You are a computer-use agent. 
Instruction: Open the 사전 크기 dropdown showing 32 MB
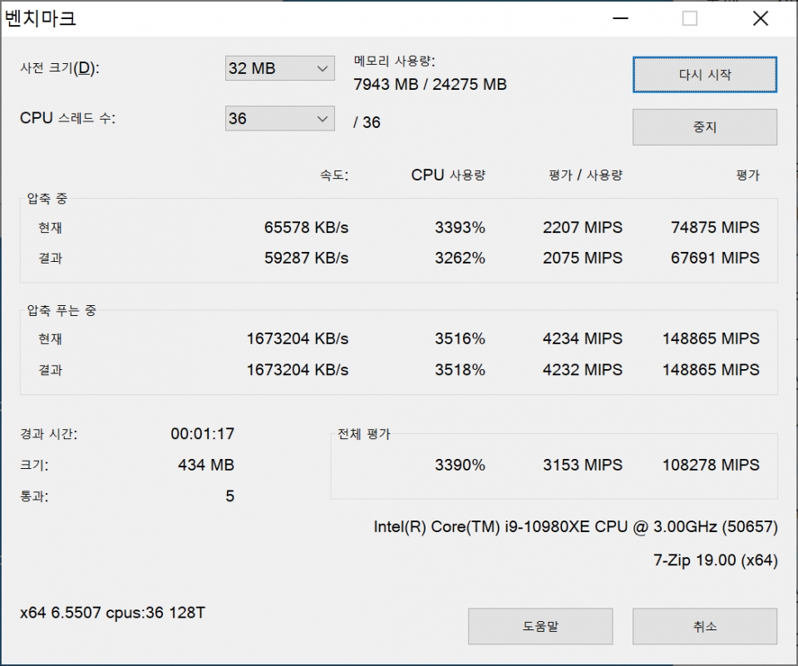pyautogui.click(x=279, y=69)
